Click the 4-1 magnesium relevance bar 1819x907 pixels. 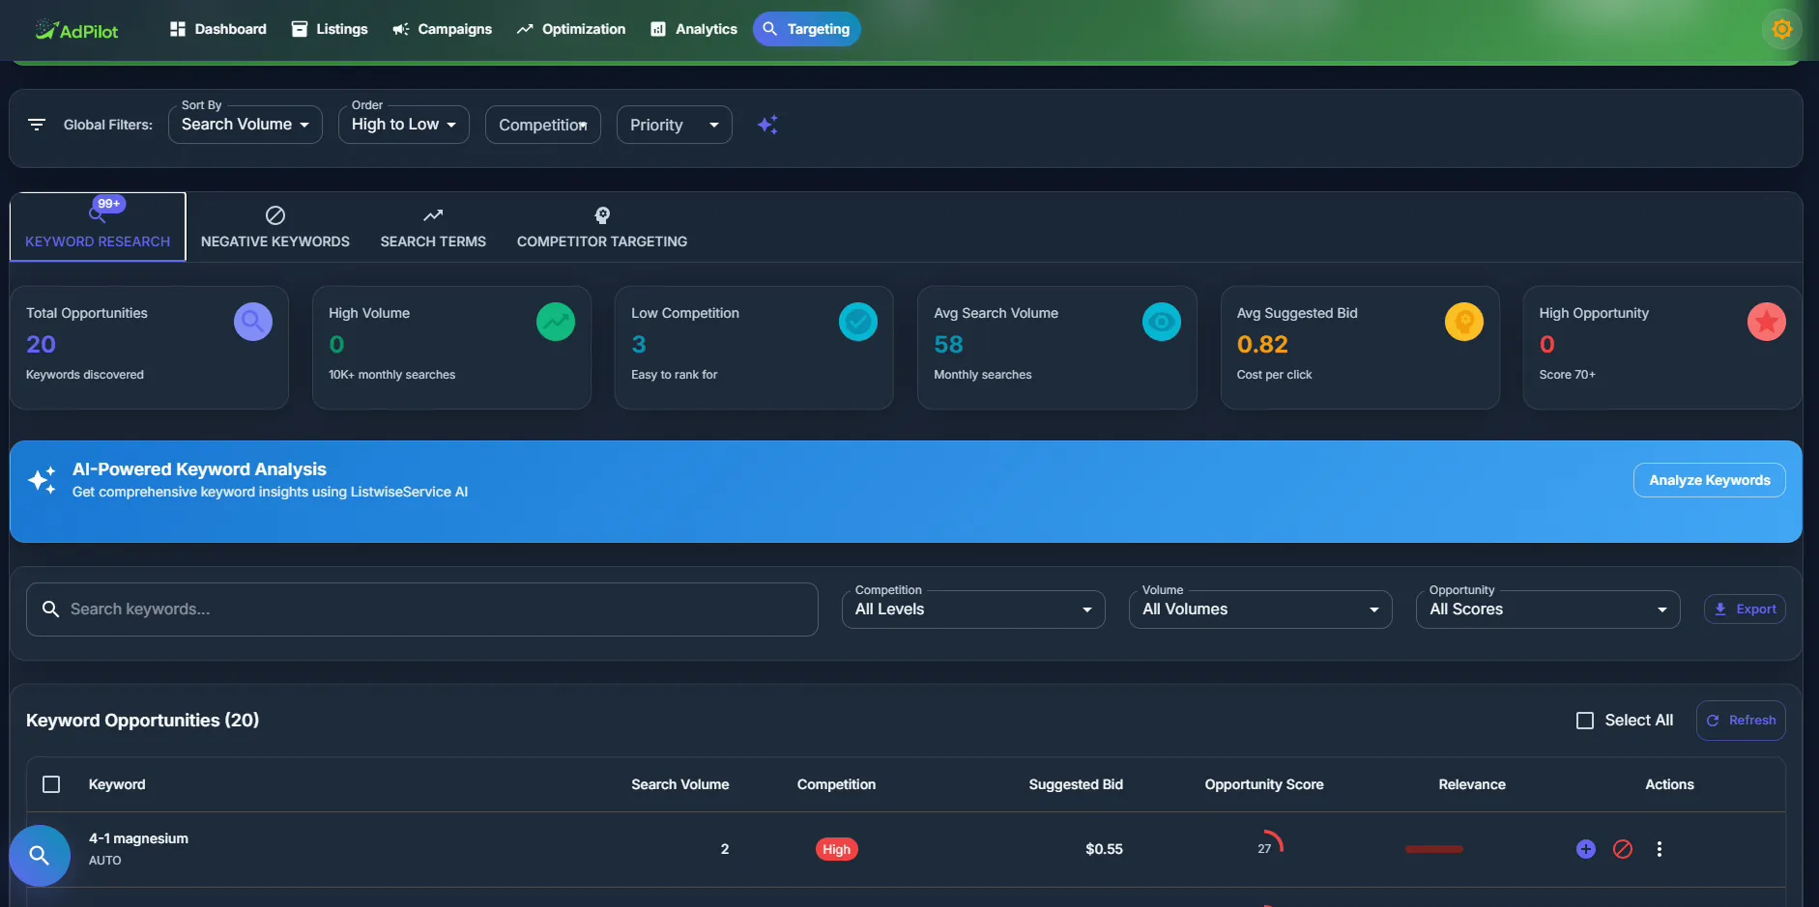point(1434,849)
